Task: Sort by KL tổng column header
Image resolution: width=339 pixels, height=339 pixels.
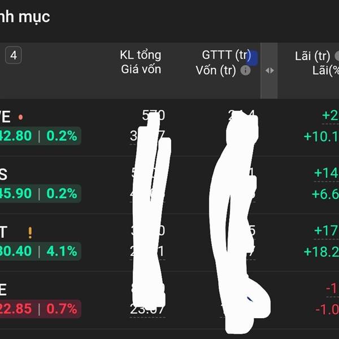Action: (x=141, y=55)
